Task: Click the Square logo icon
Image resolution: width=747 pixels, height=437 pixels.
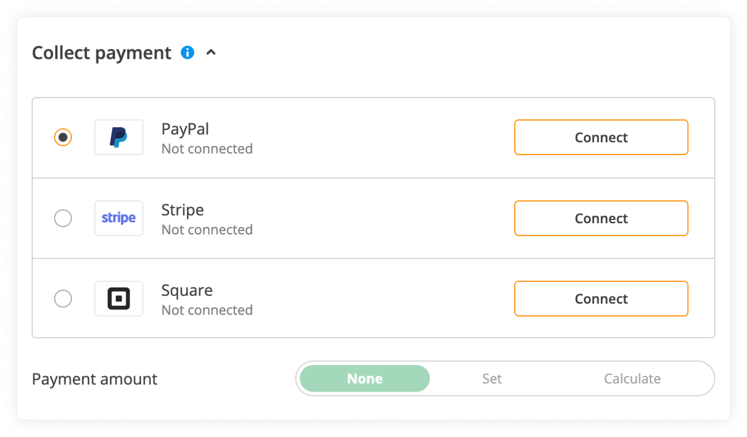Action: 119,299
